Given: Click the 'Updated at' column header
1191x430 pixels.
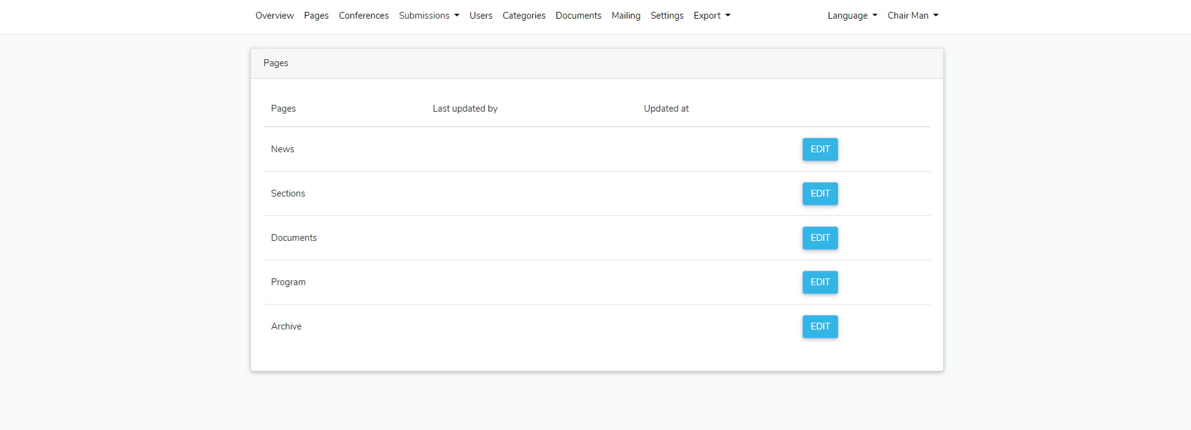Looking at the screenshot, I should click(x=666, y=109).
